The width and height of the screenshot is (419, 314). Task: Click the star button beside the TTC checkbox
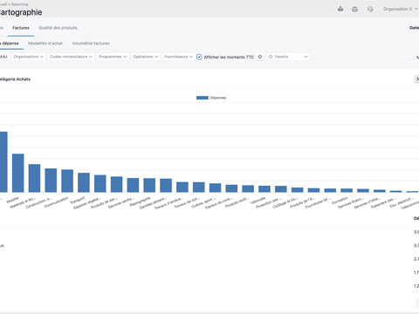pyautogui.click(x=260, y=57)
